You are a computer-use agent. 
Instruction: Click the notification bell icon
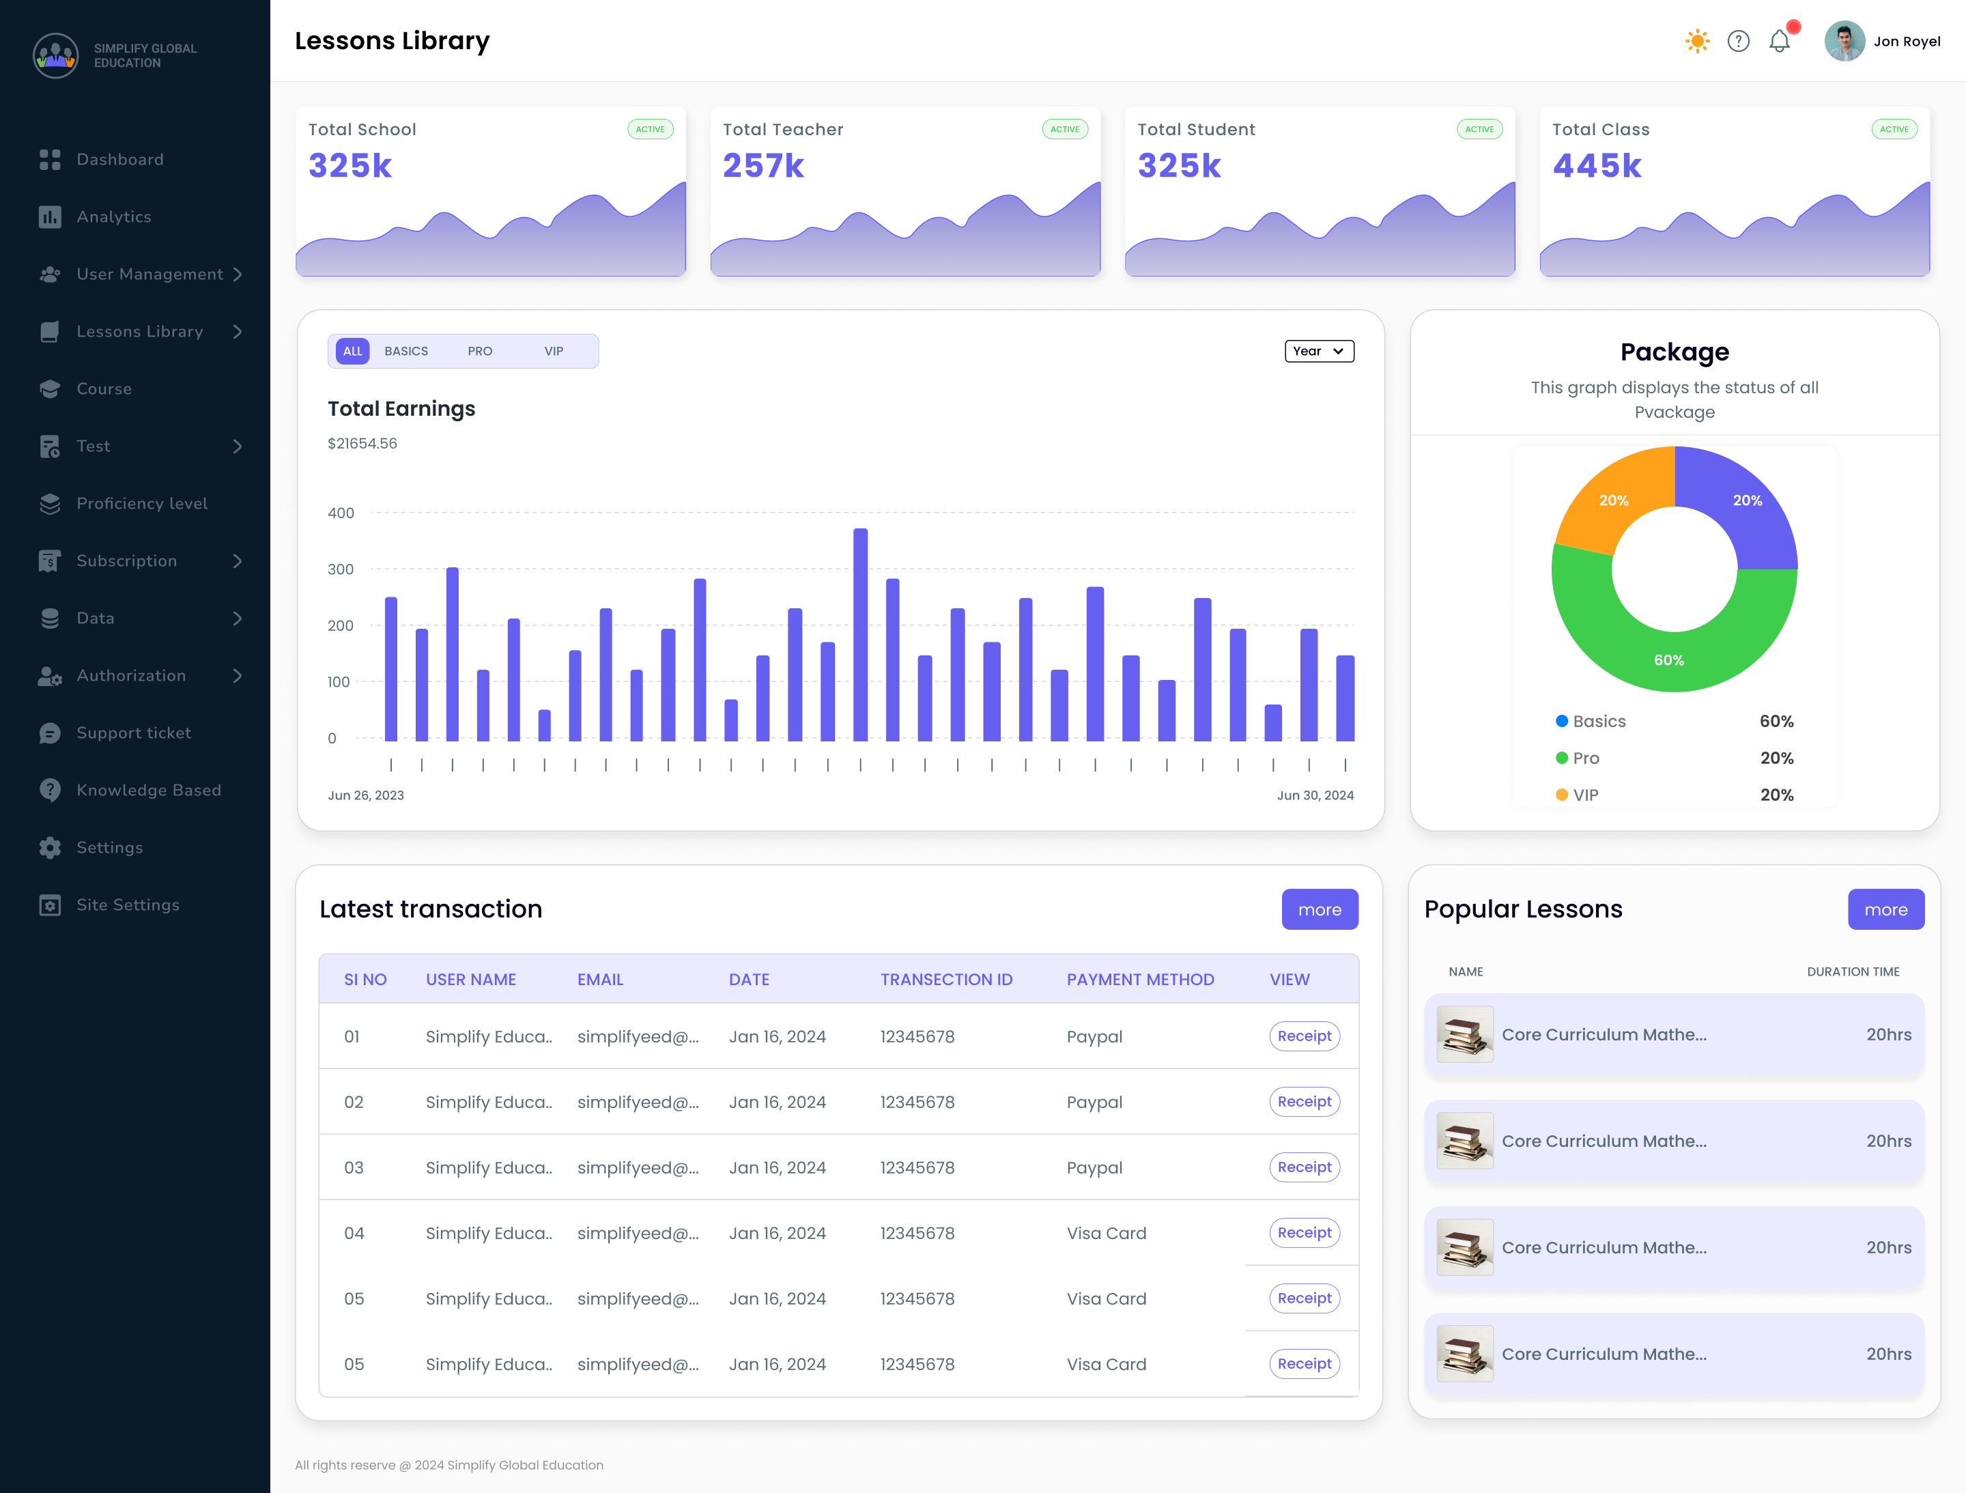[1778, 41]
